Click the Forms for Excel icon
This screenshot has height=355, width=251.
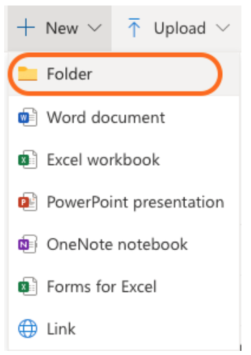tap(27, 286)
